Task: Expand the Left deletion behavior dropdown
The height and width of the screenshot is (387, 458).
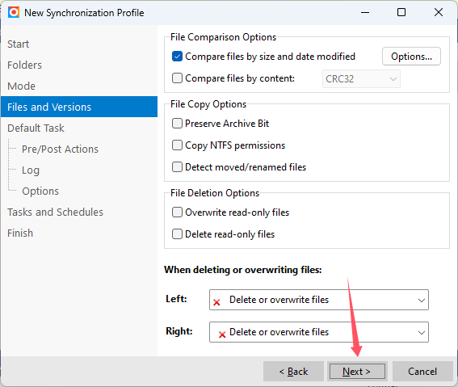Action: click(319, 300)
